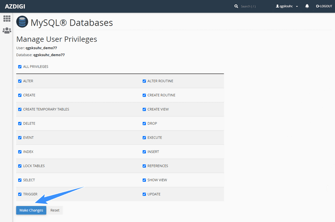Click the Reset button
This screenshot has height=222, width=335.
coord(55,210)
